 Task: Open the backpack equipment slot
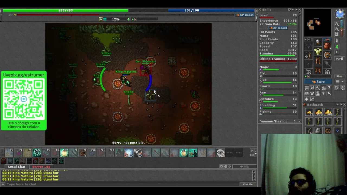pyautogui.click(x=327, y=45)
